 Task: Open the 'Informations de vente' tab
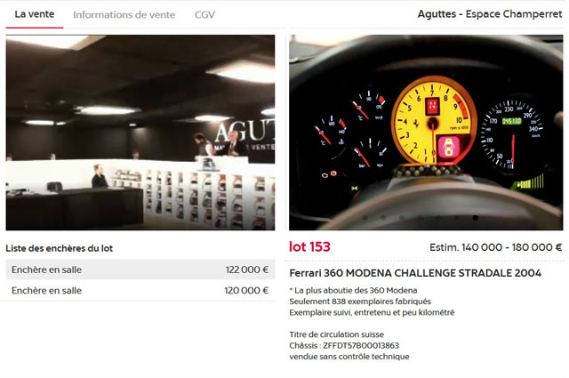124,15
